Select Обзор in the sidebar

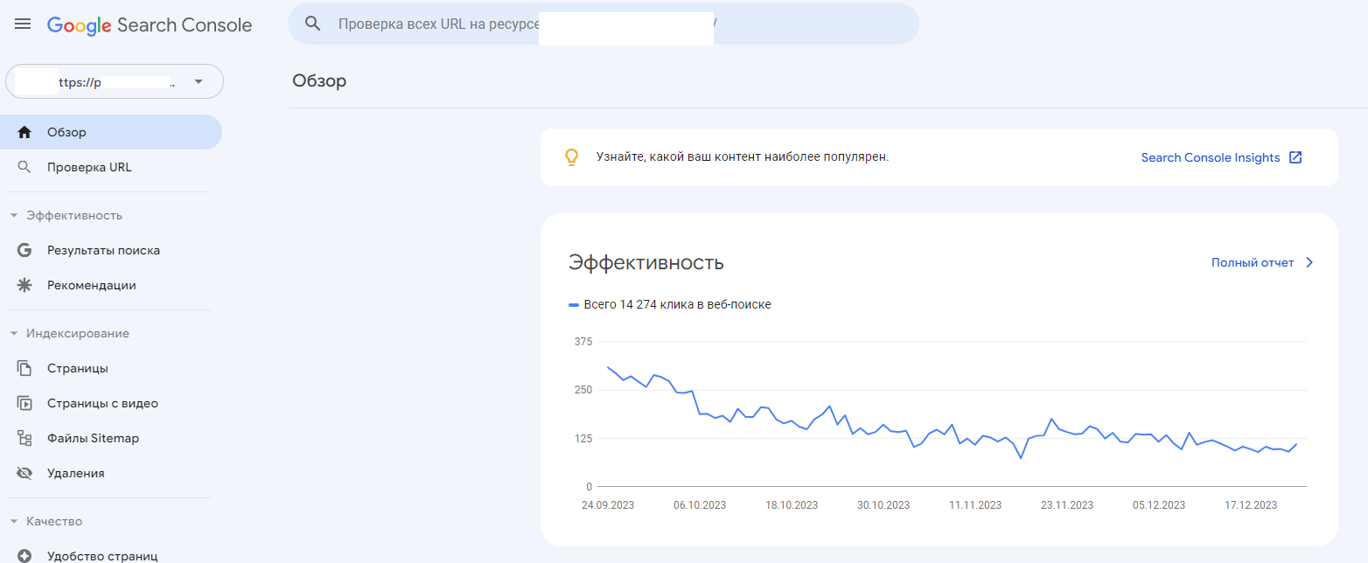pos(111,132)
